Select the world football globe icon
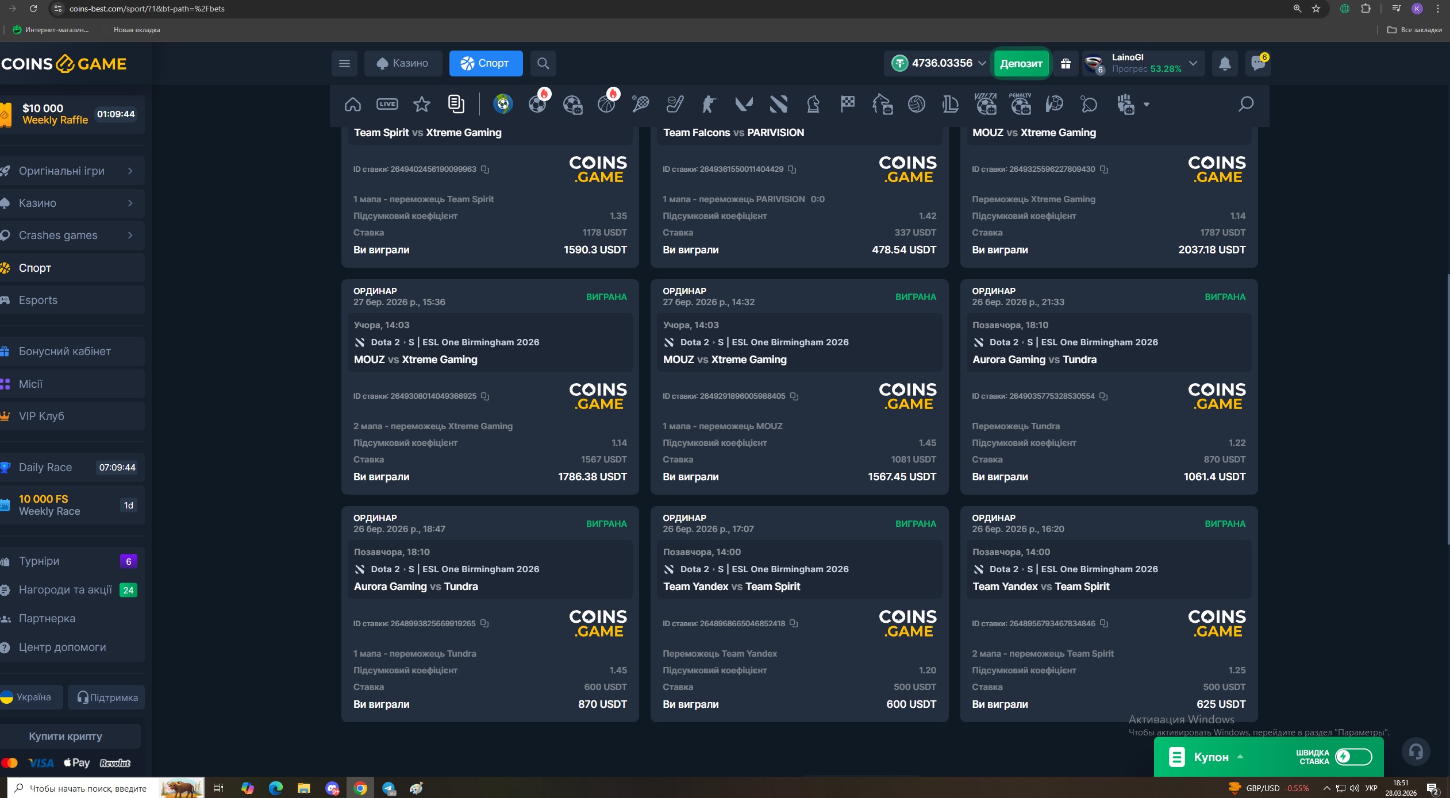 coord(503,104)
